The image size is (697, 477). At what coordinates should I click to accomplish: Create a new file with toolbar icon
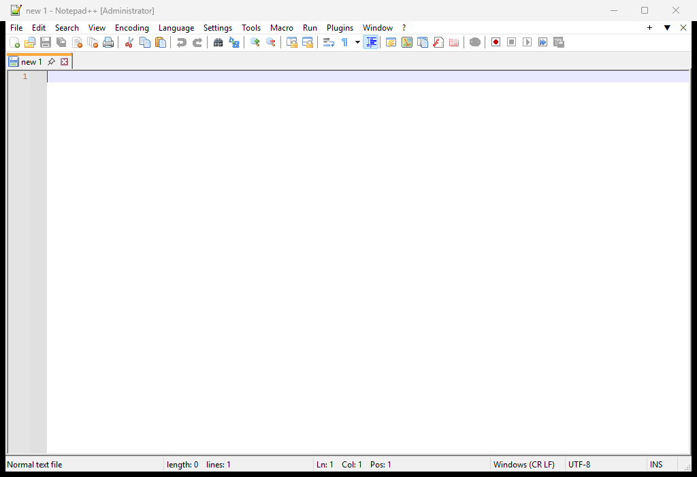[x=14, y=42]
